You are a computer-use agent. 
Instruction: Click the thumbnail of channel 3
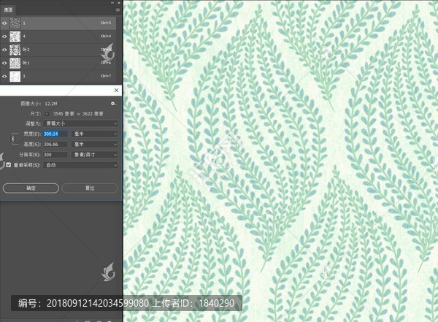coord(15,77)
